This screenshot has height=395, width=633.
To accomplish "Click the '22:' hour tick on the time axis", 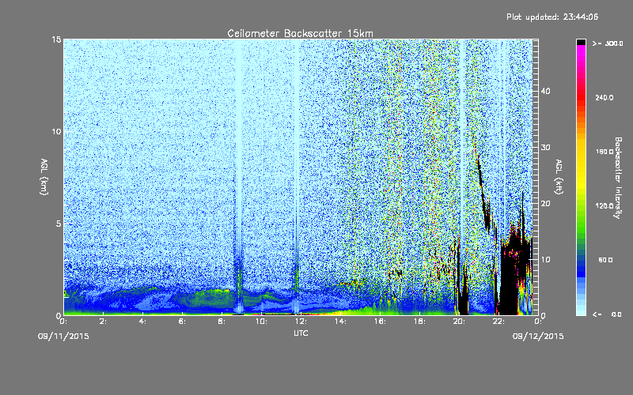I will click(498, 322).
